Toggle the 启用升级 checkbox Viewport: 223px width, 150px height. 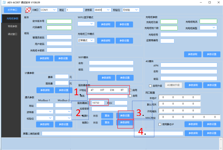(x=150, y=85)
